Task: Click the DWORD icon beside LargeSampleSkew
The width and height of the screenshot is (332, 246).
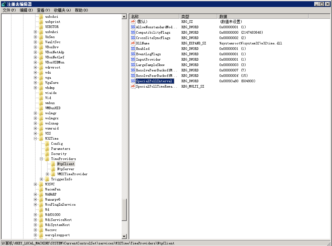Action: coord(133,65)
